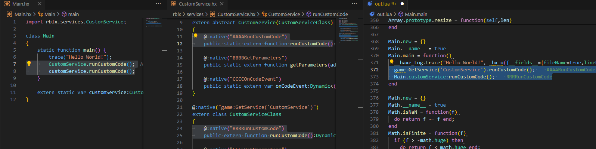
Task: Click 'Main.__name__ = true' in out.lua
Action: coord(417,48)
